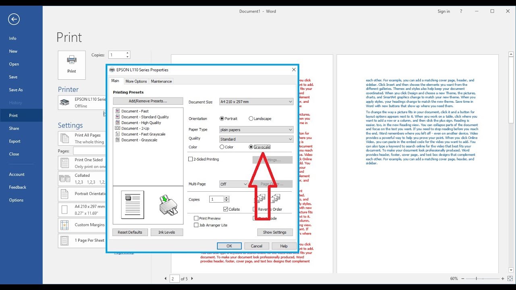Click the Reset Defaults button
This screenshot has height=290, width=516.
click(x=130, y=232)
